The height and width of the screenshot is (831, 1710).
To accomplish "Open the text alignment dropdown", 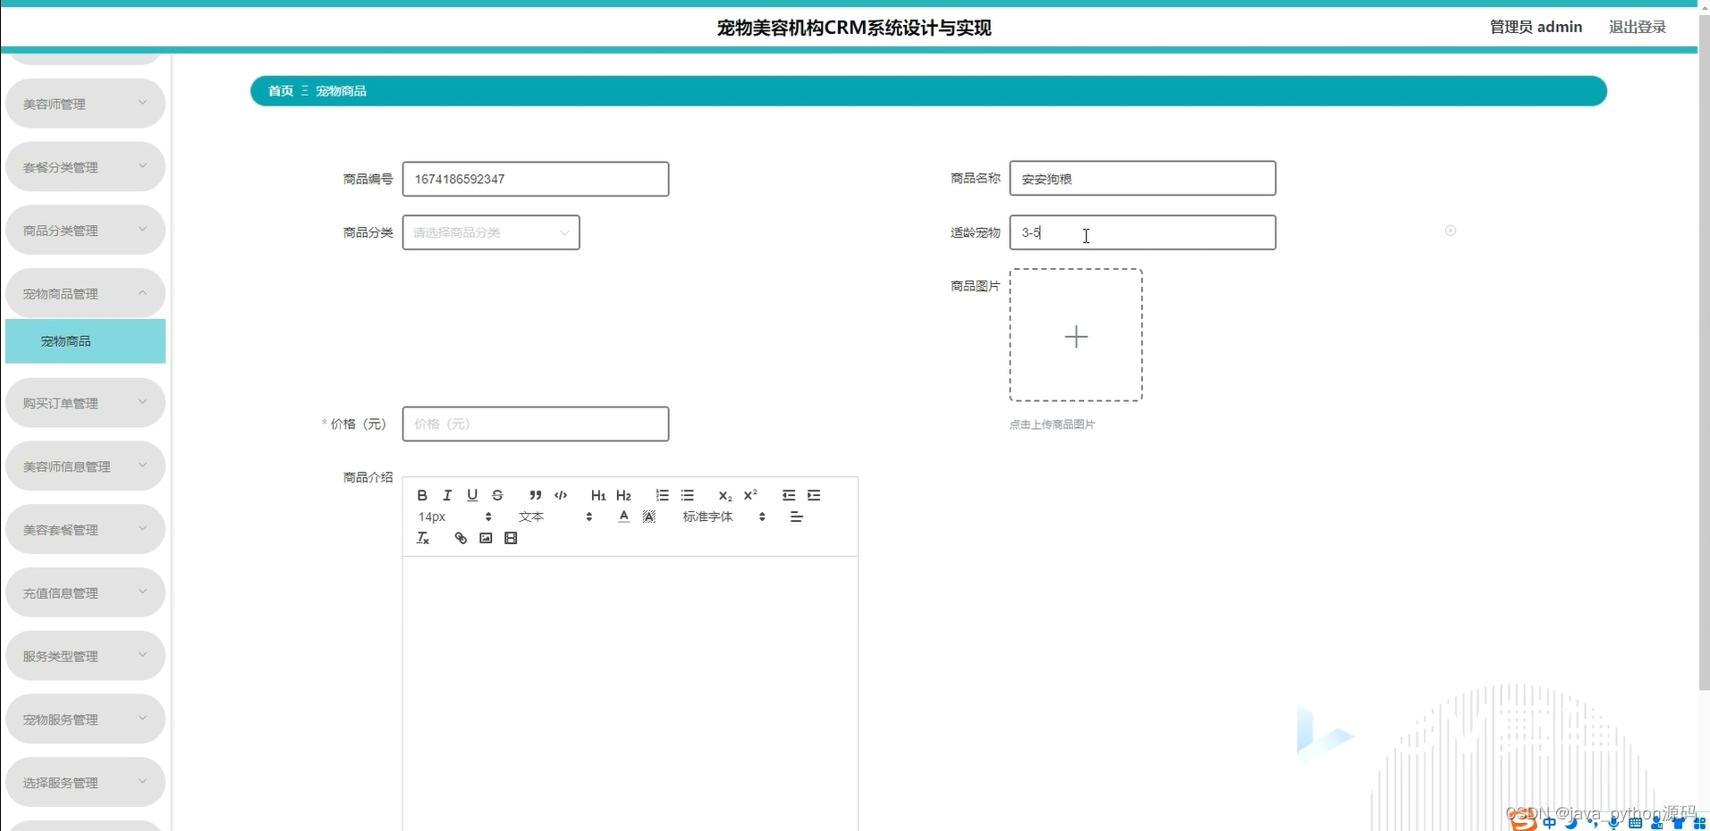I will [x=797, y=516].
